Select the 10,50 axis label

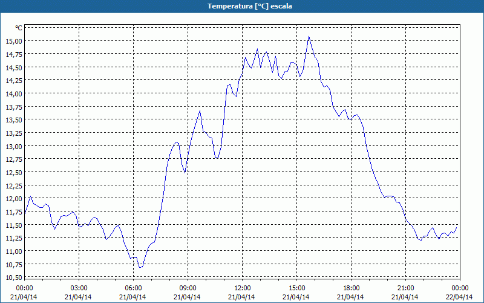(x=13, y=278)
